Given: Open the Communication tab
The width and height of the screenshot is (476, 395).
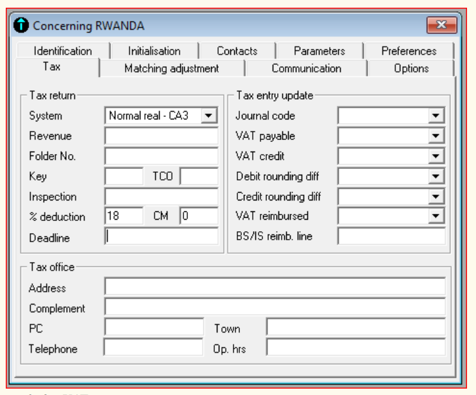Looking at the screenshot, I should tap(307, 68).
